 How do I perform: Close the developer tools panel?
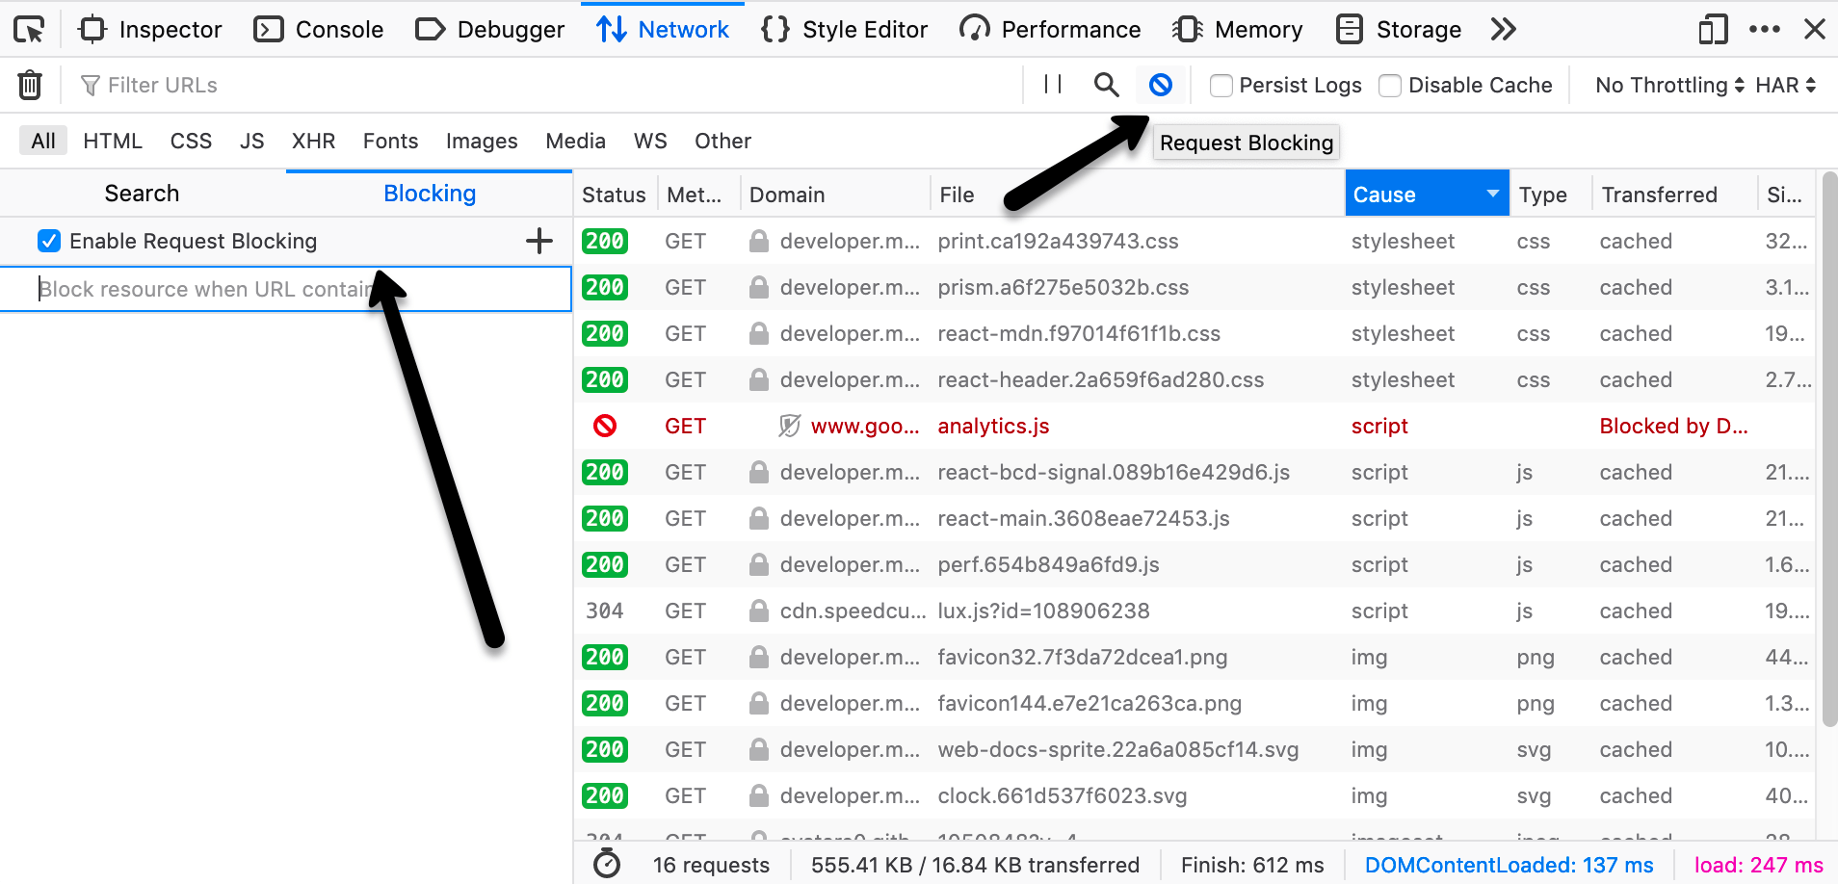(1815, 30)
